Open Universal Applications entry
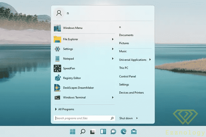The height and width of the screenshot is (137, 206). pyautogui.click(x=133, y=60)
